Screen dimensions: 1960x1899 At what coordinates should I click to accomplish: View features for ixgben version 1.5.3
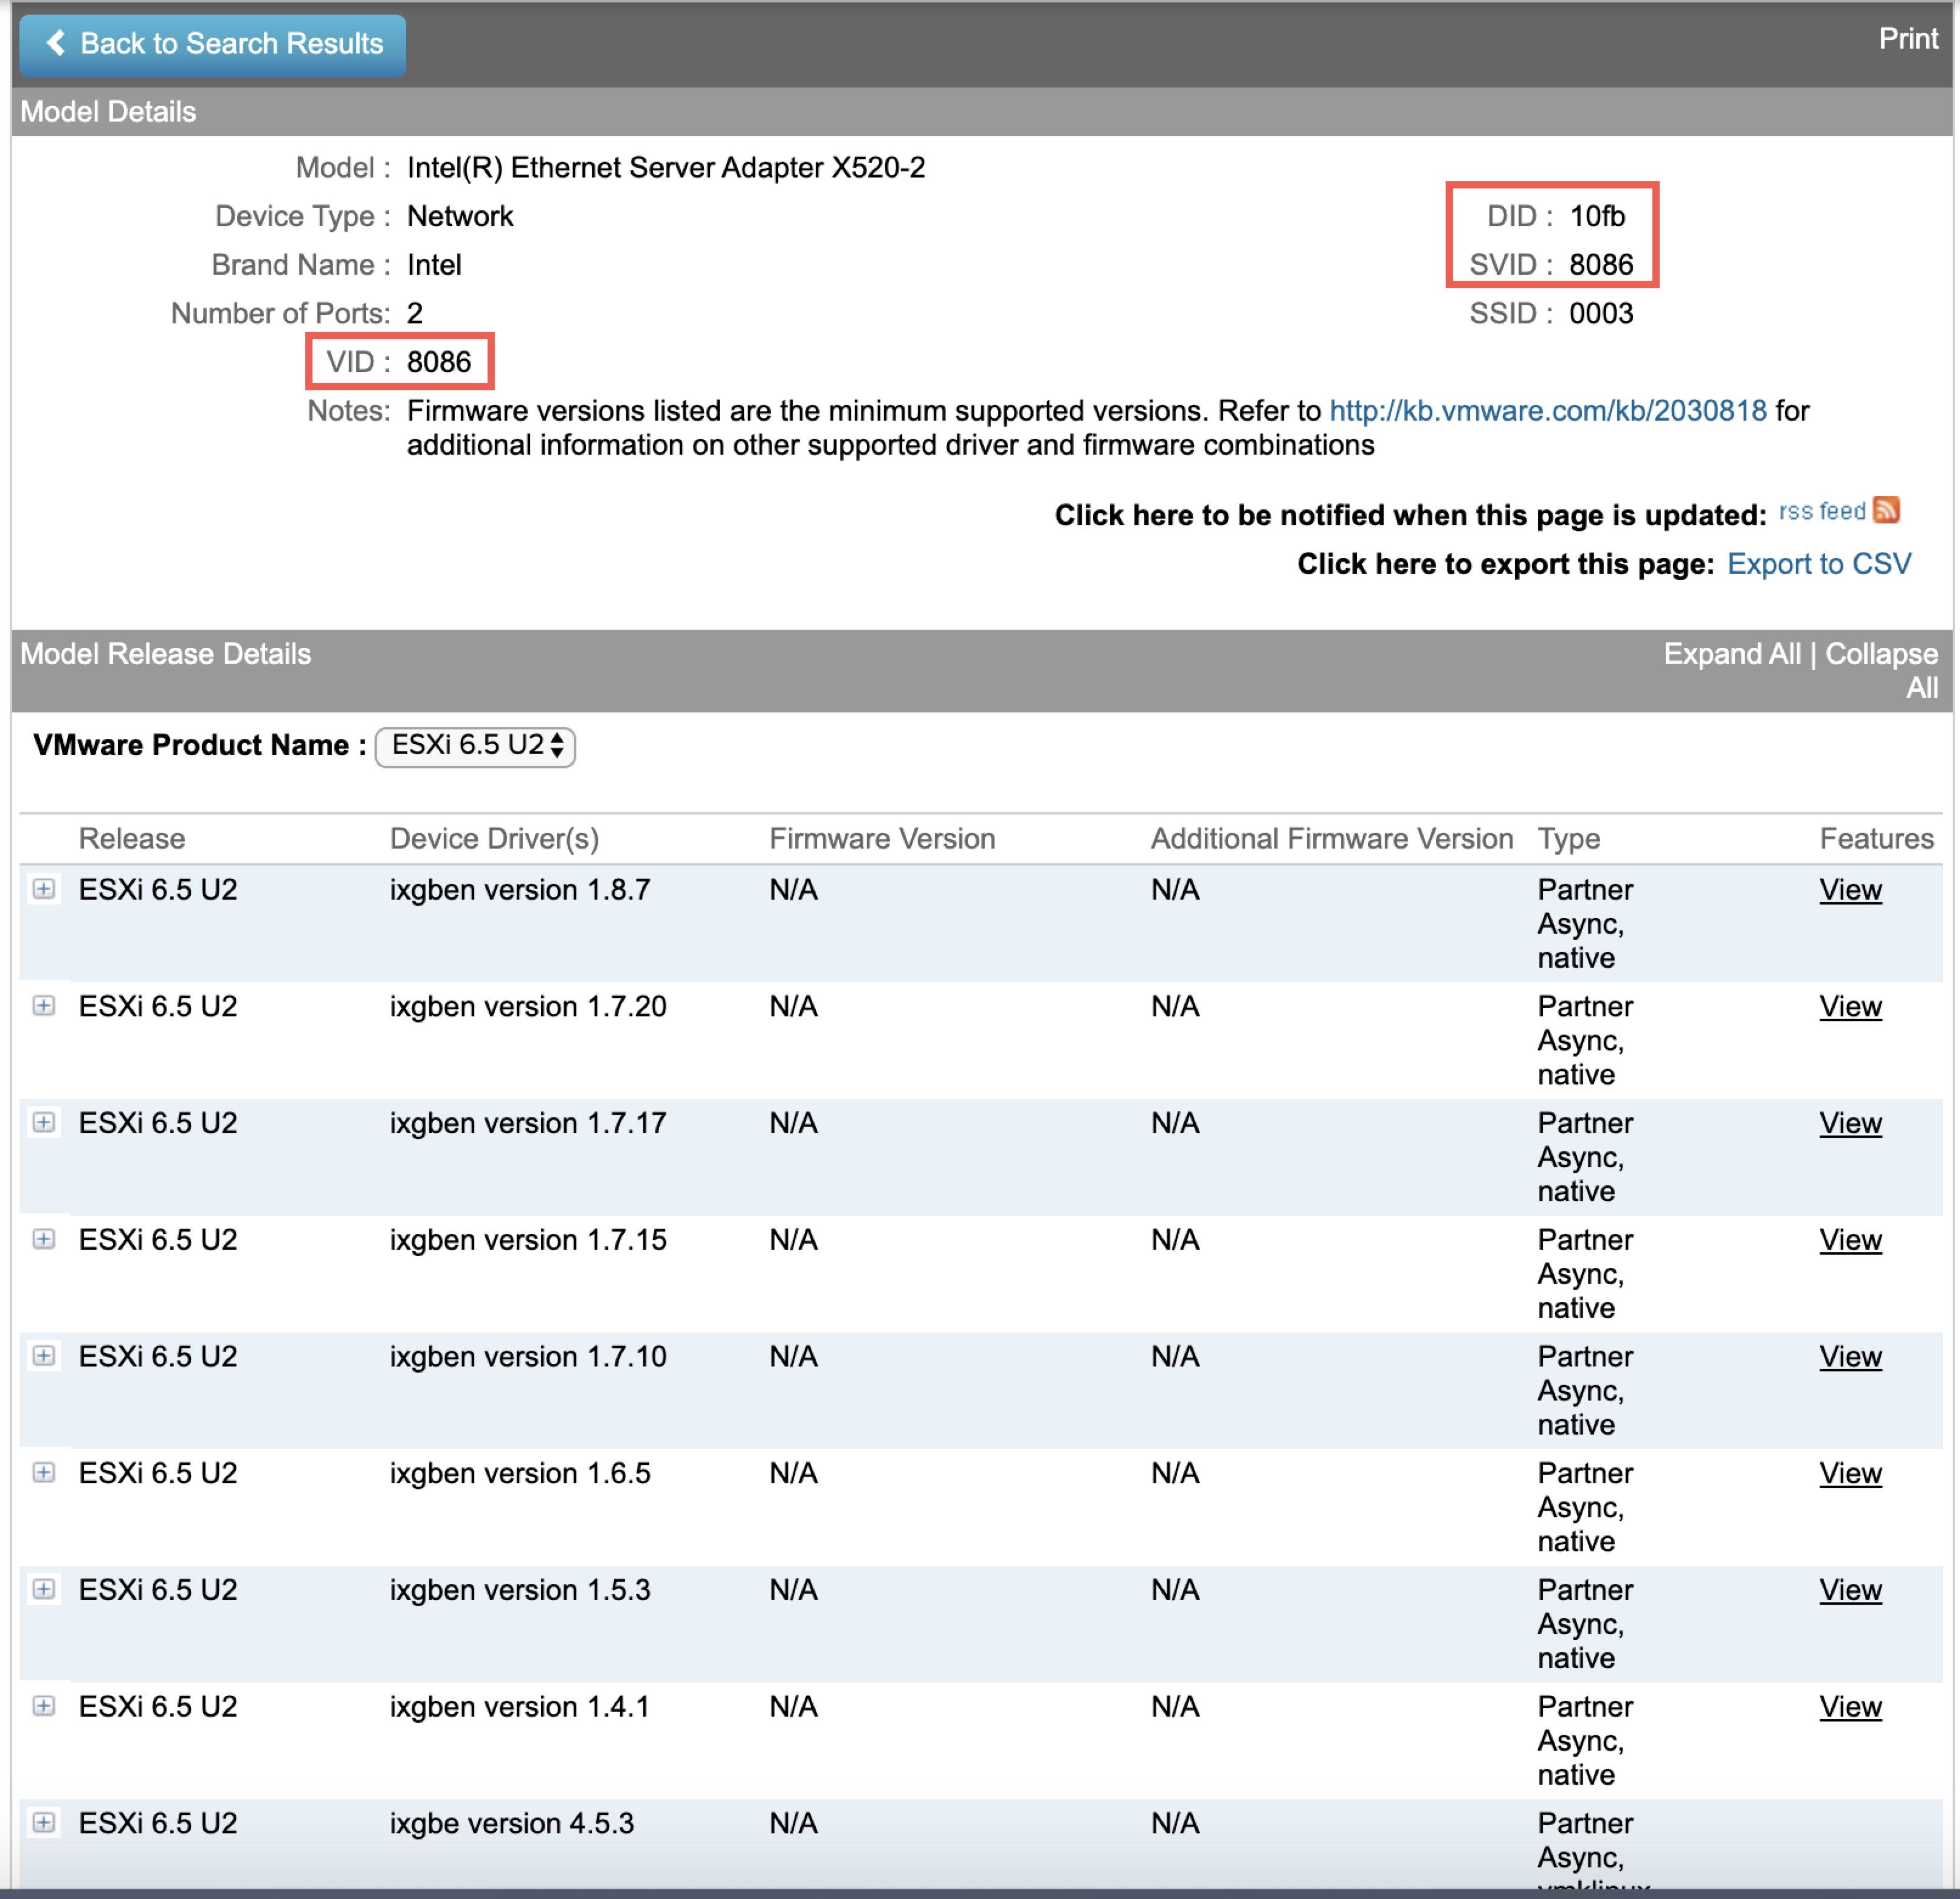pos(1850,1590)
